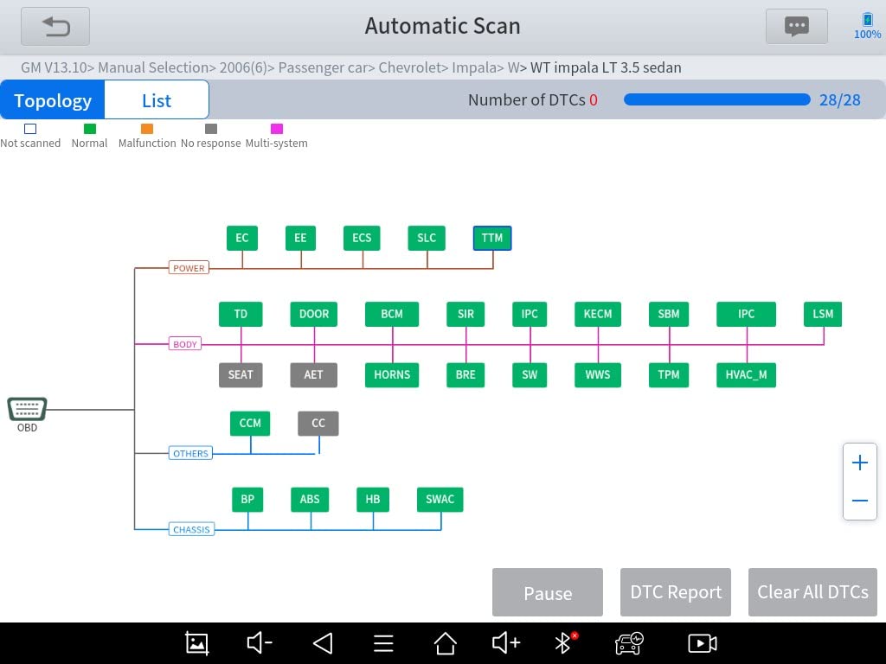This screenshot has height=664, width=886.
Task: Click the scan progress bar showing 28/28
Action: 716,99
